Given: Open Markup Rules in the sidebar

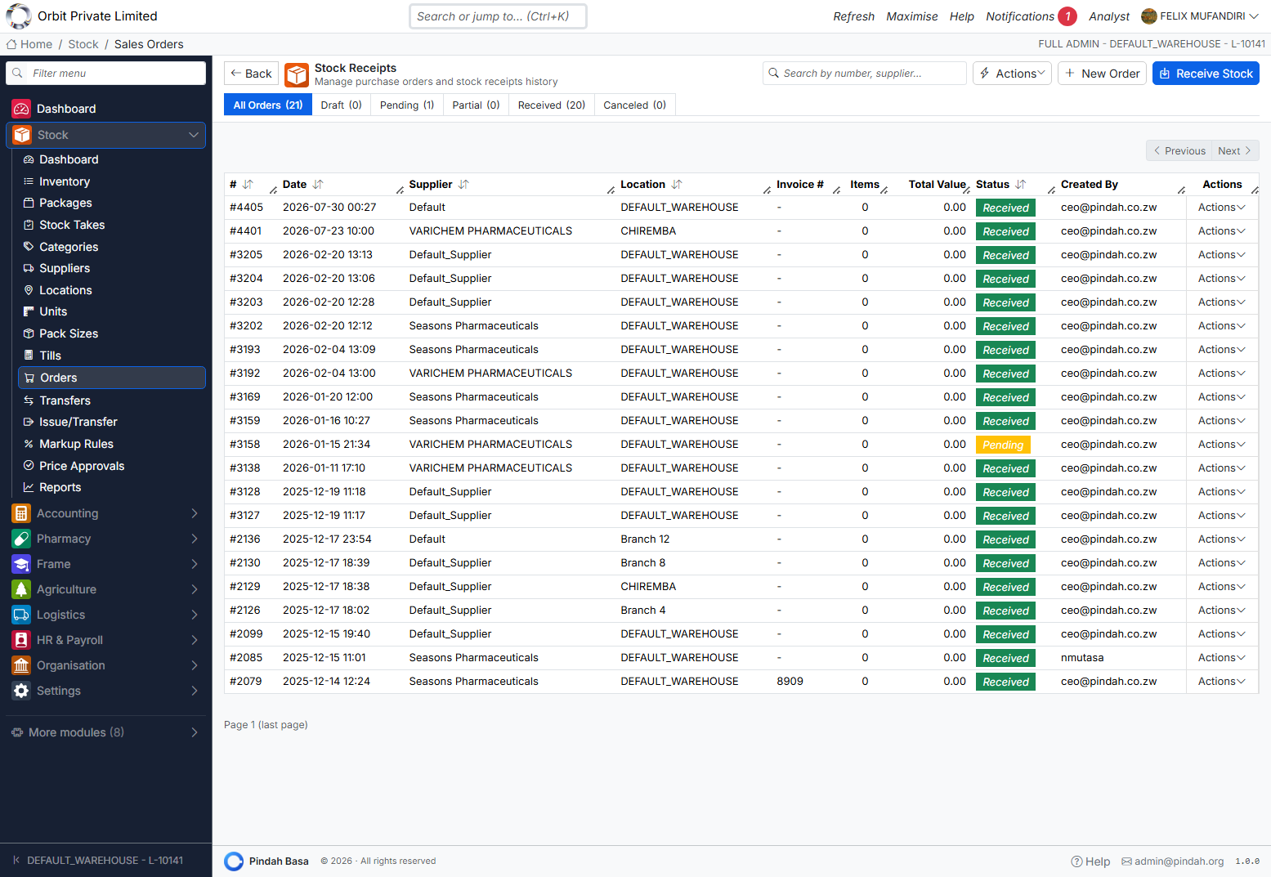Looking at the screenshot, I should (x=76, y=444).
